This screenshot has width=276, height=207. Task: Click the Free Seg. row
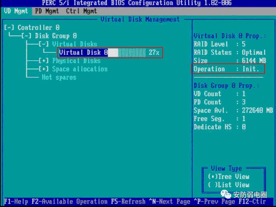click(220, 119)
